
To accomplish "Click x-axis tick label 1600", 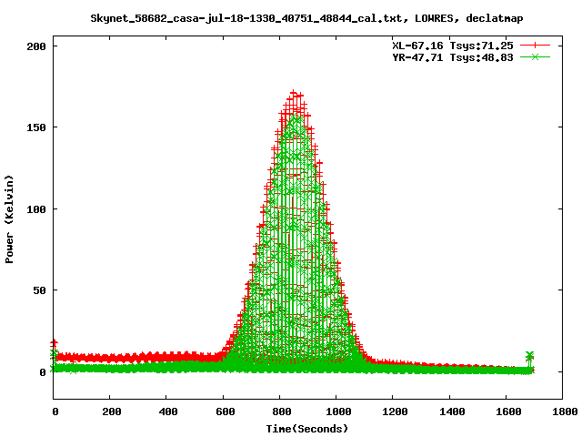I will coord(508,412).
